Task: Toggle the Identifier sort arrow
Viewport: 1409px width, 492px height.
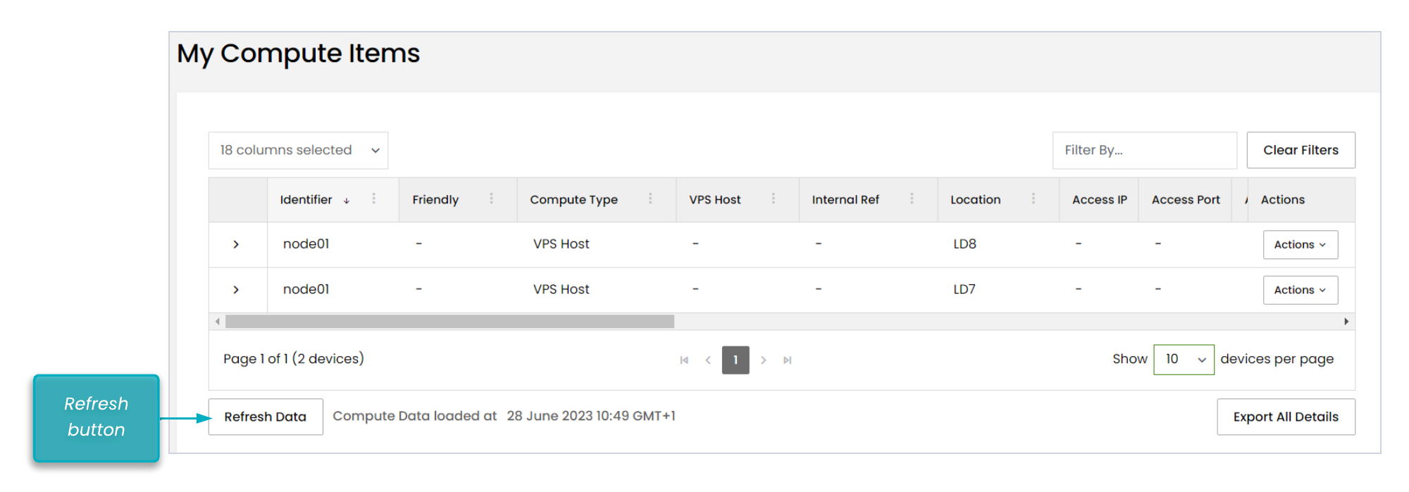Action: (347, 201)
